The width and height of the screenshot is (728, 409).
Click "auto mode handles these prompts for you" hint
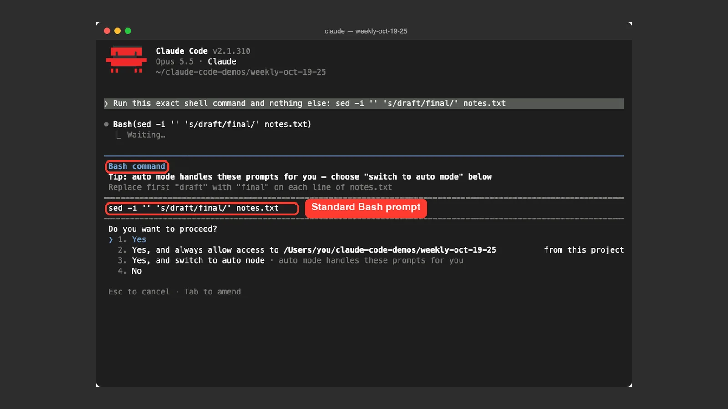371,260
